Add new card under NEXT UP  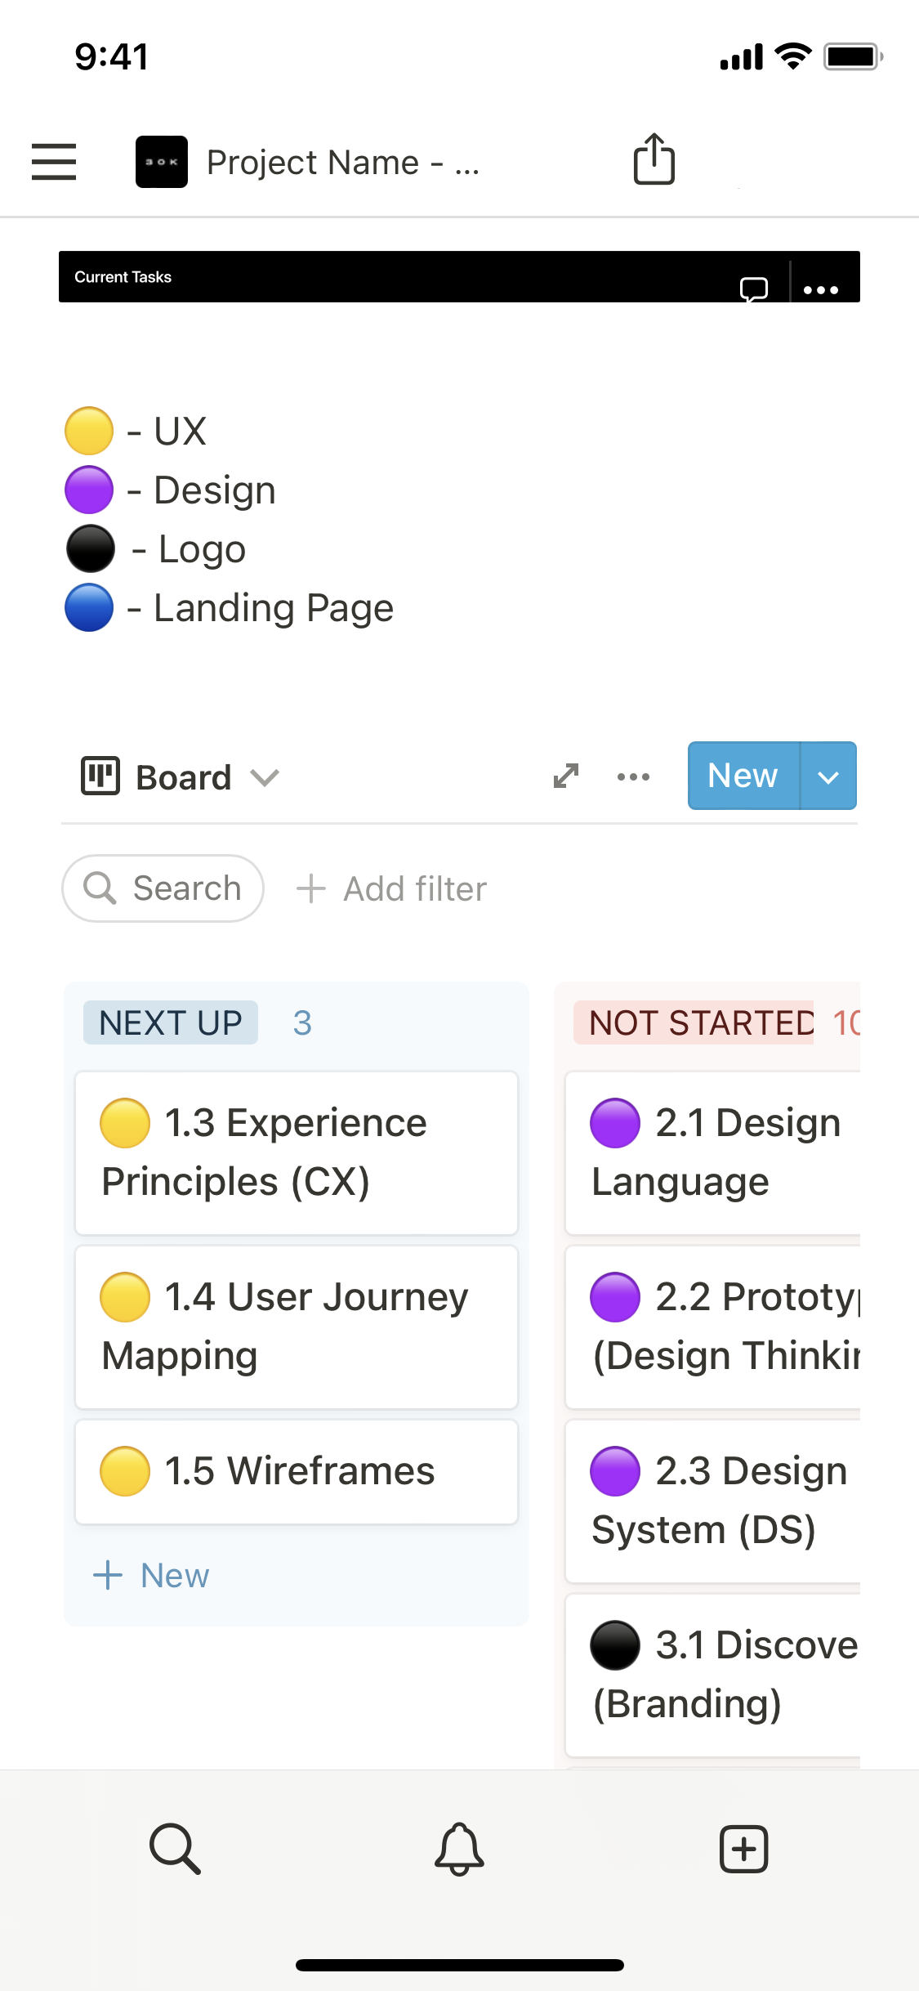coord(152,1575)
